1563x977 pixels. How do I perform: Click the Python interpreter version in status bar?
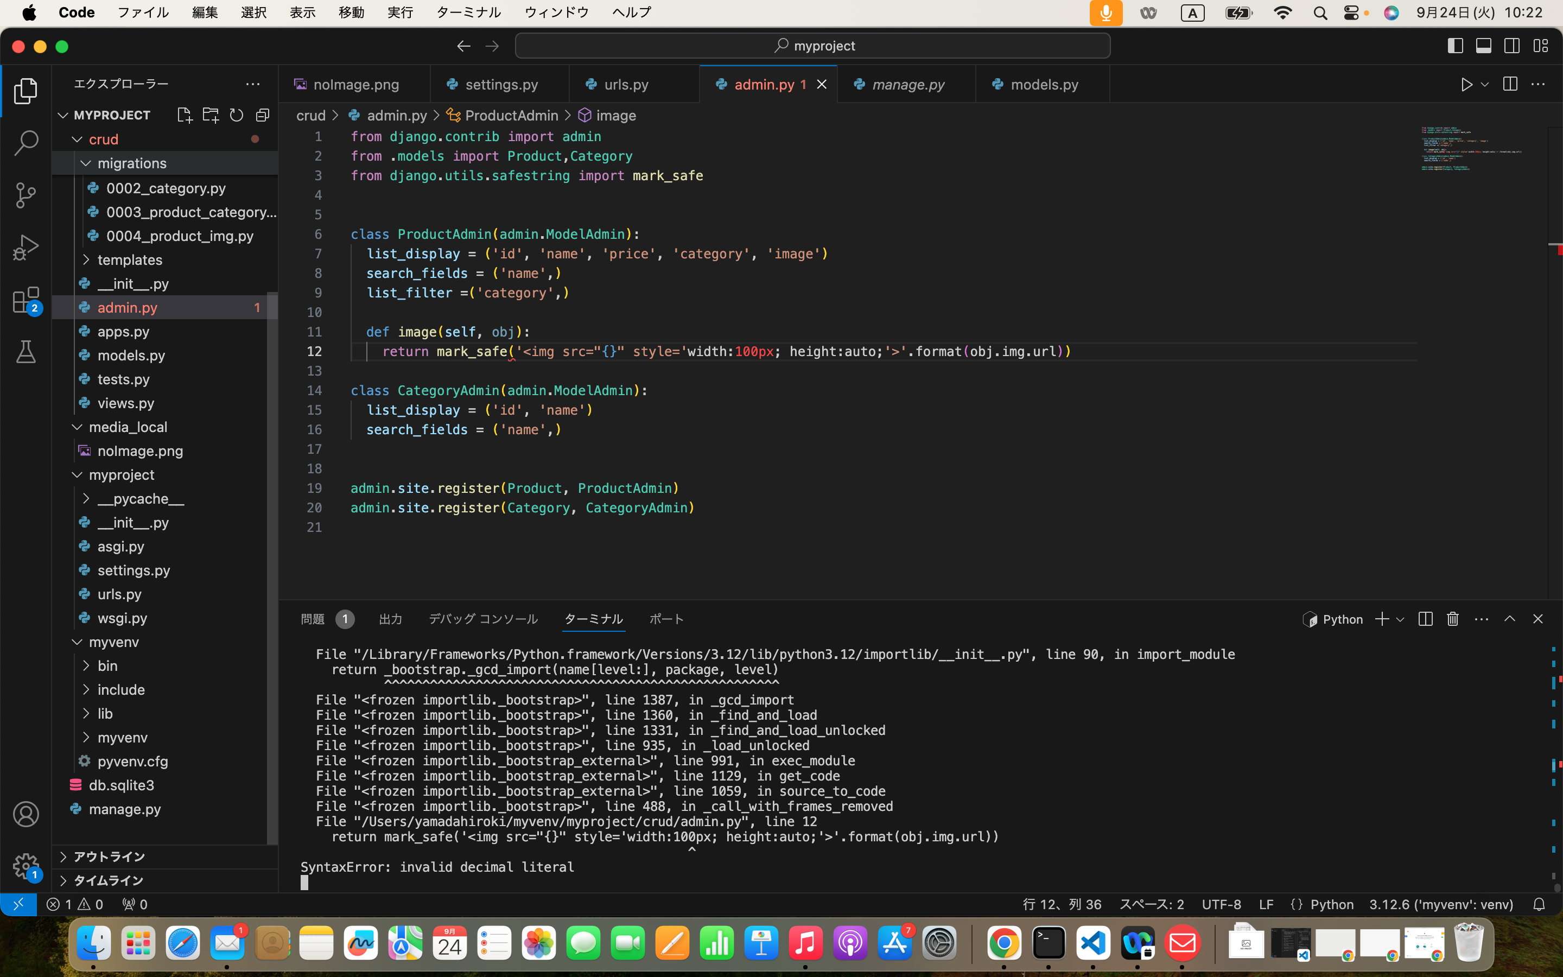pos(1441,904)
